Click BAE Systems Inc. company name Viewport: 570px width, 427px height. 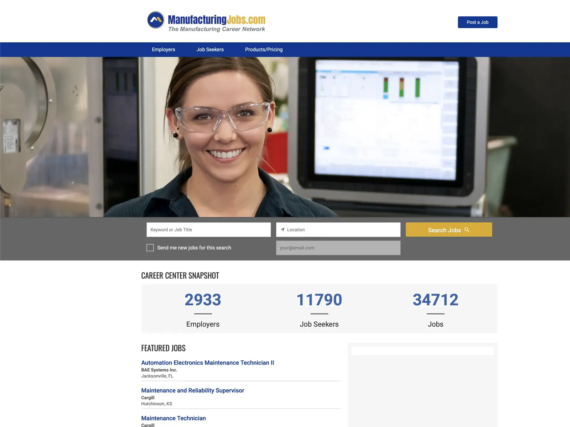click(x=159, y=370)
